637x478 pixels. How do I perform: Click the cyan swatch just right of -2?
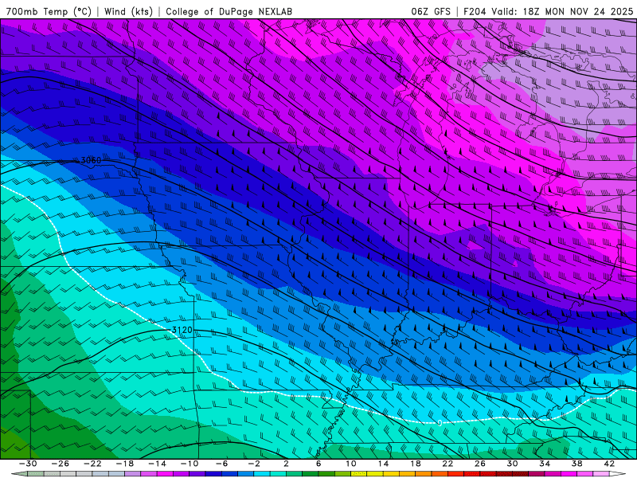point(262,474)
